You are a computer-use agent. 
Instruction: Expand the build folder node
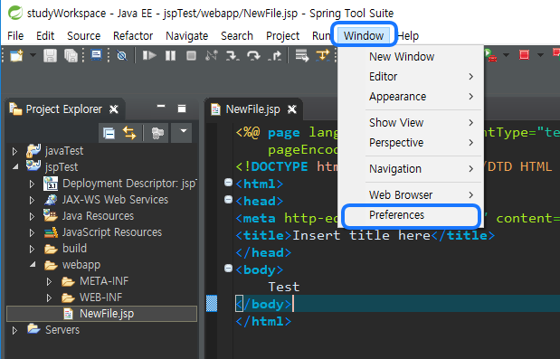pyautogui.click(x=32, y=249)
